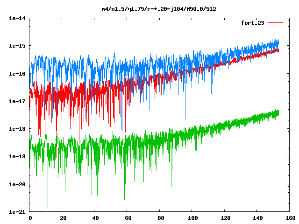Click the x-axis label 80
The image size is (299, 224).
tap(161, 218)
